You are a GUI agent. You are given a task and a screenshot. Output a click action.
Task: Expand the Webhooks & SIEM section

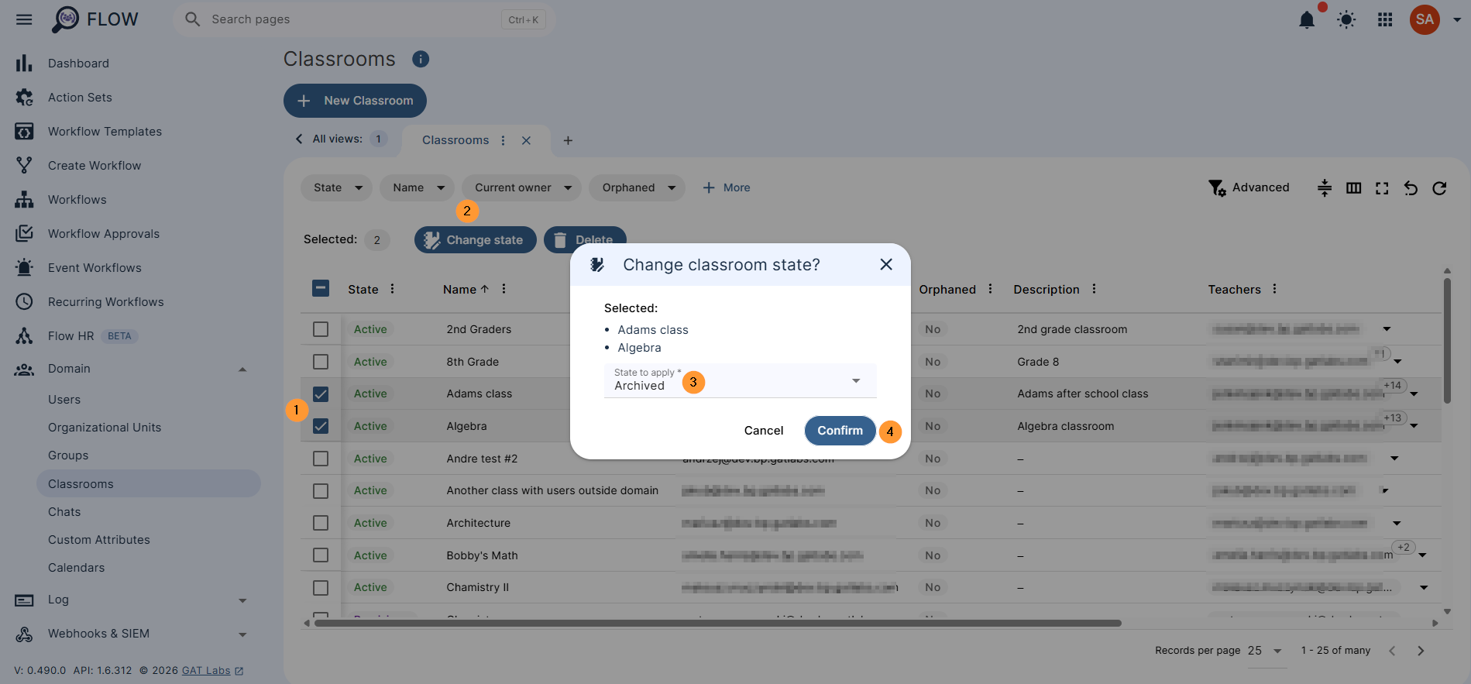pyautogui.click(x=242, y=634)
